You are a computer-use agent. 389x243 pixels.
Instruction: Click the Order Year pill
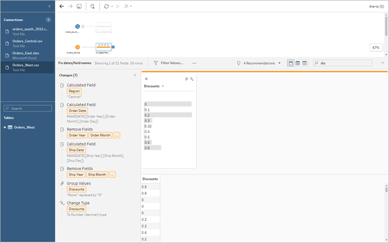(x=77, y=135)
